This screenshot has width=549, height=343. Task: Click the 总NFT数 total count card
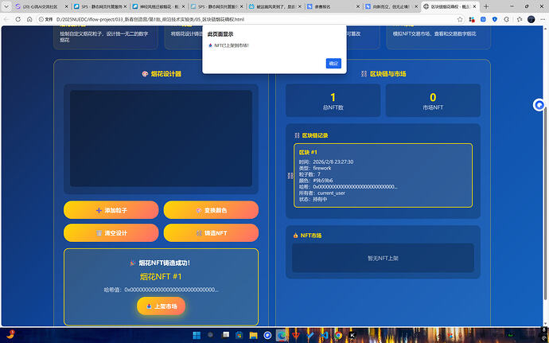(332, 100)
